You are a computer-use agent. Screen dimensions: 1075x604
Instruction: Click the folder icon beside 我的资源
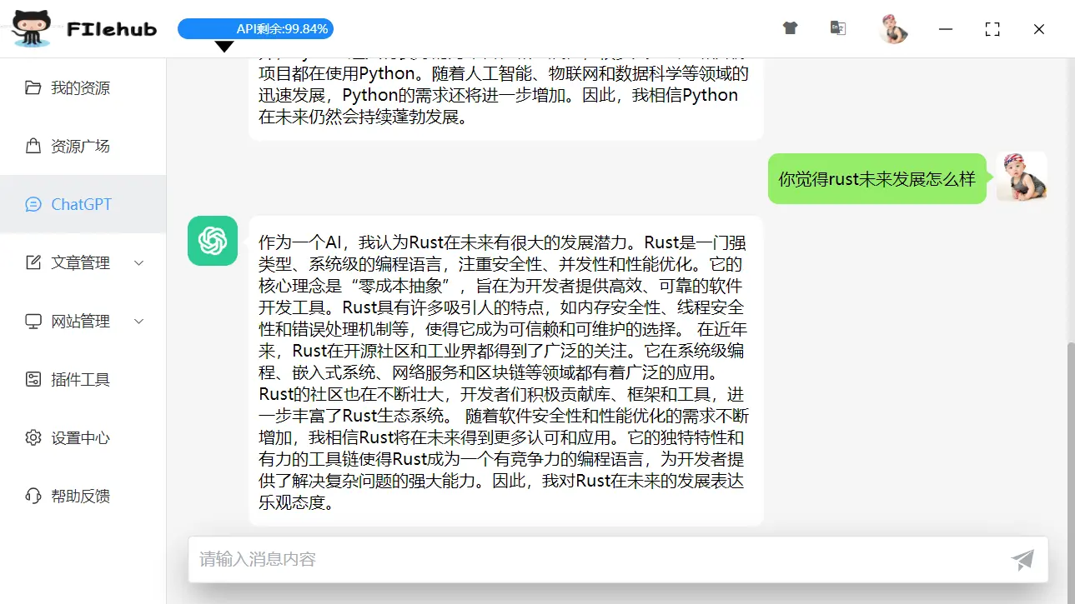tap(33, 87)
